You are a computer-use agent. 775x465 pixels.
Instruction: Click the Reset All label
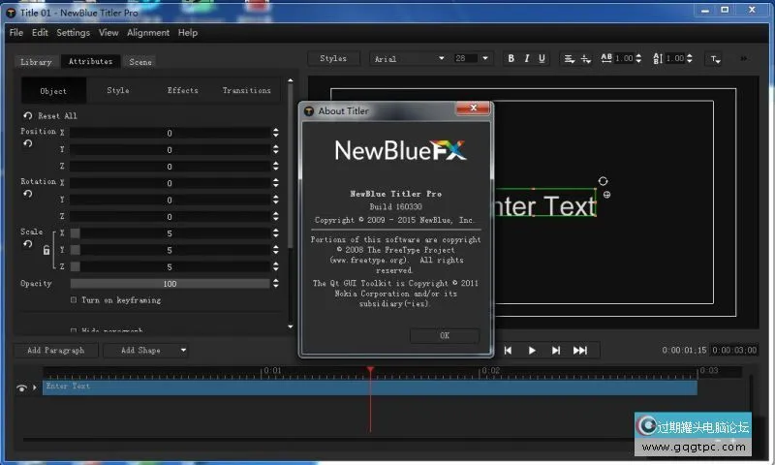pos(57,116)
